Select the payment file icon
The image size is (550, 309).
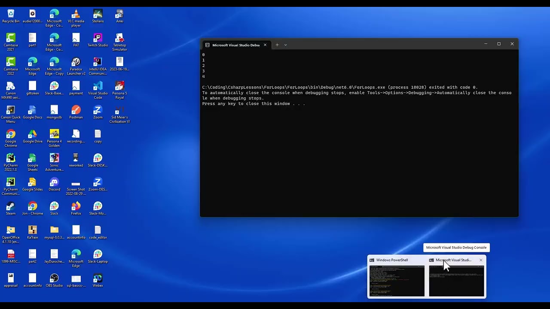[76, 88]
